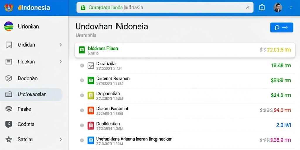The width and height of the screenshot is (300, 150).
Task: Select the radio circle beside Dietenne Saranan
Action: tap(82, 80)
